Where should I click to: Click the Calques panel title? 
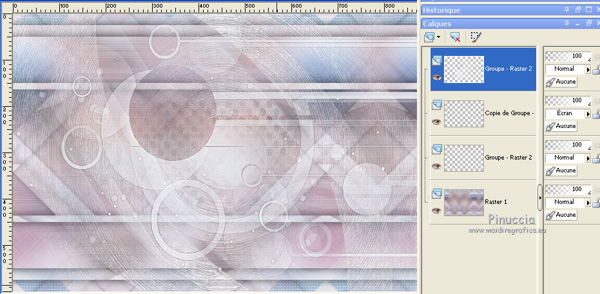pyautogui.click(x=437, y=24)
